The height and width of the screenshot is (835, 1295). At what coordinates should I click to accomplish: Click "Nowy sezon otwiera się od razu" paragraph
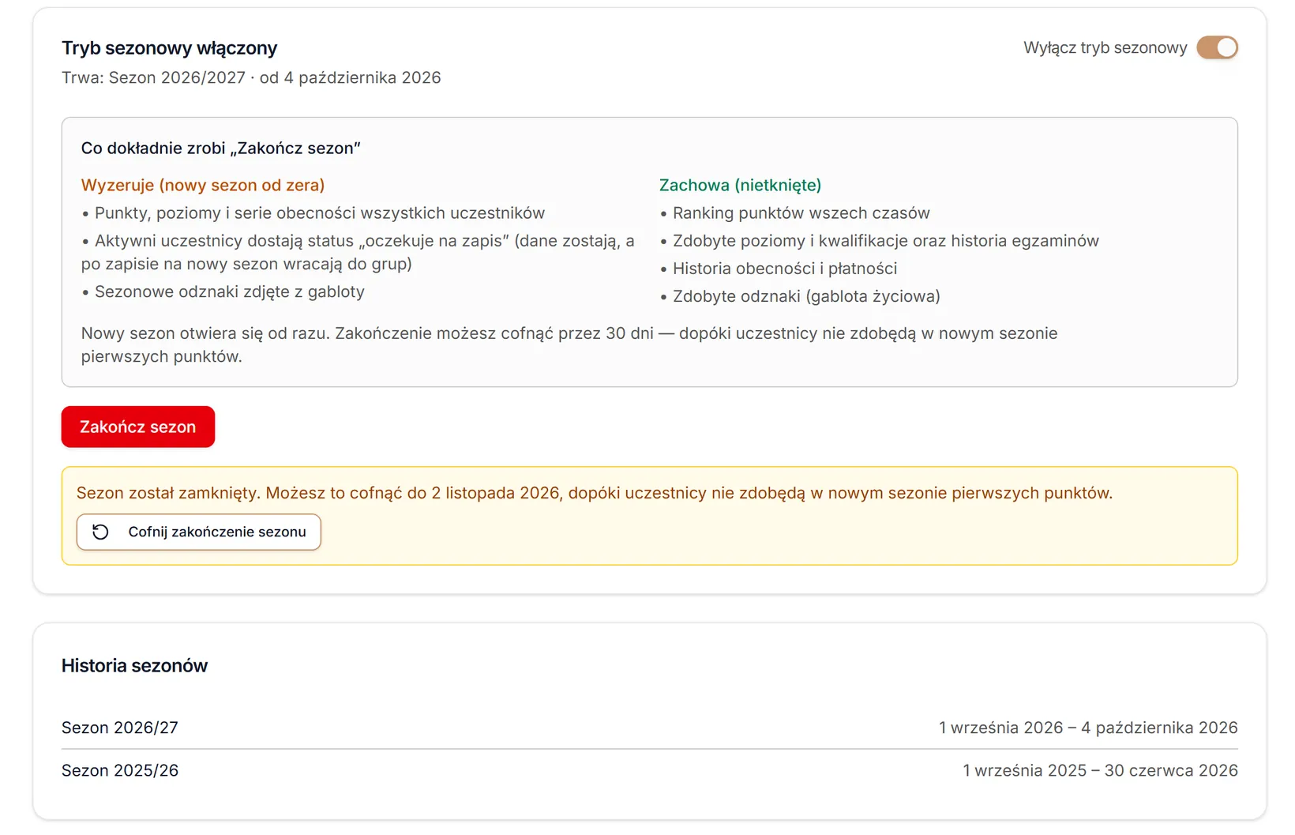[x=569, y=344]
